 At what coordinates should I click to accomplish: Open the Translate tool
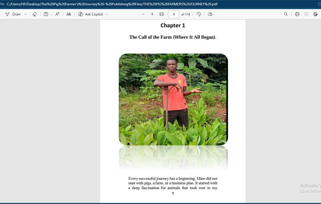click(69, 14)
